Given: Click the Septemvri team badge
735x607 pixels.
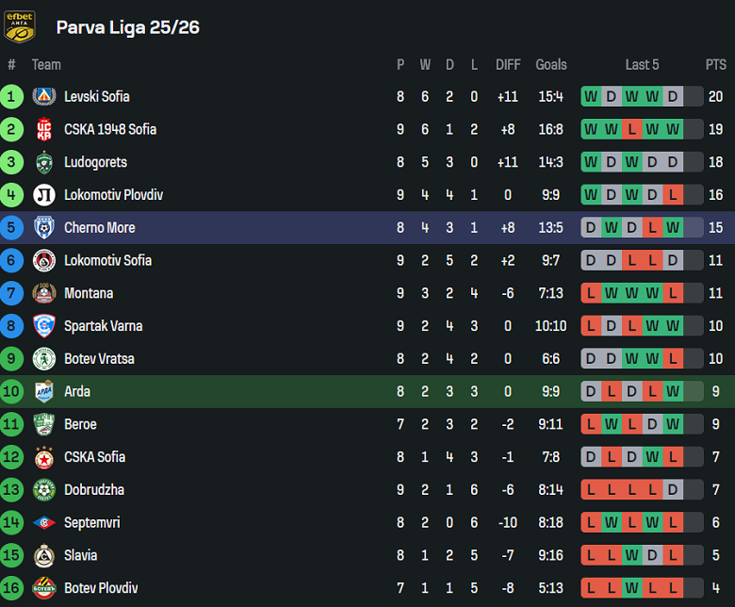Looking at the screenshot, I should 43,522.
